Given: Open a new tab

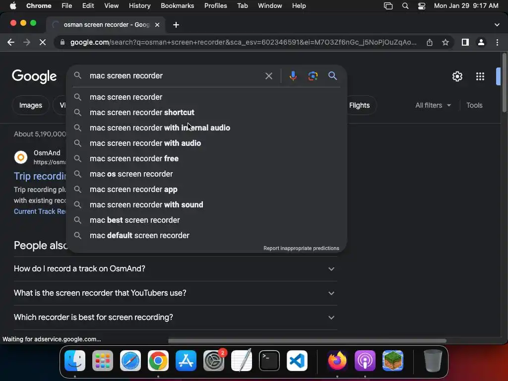Looking at the screenshot, I should [x=176, y=25].
